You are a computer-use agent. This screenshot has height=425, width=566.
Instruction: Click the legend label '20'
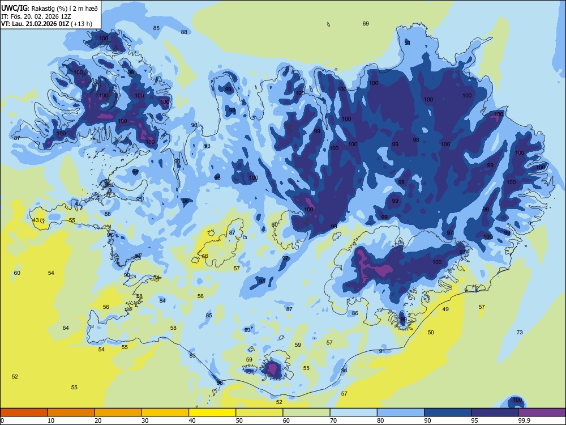(98, 420)
